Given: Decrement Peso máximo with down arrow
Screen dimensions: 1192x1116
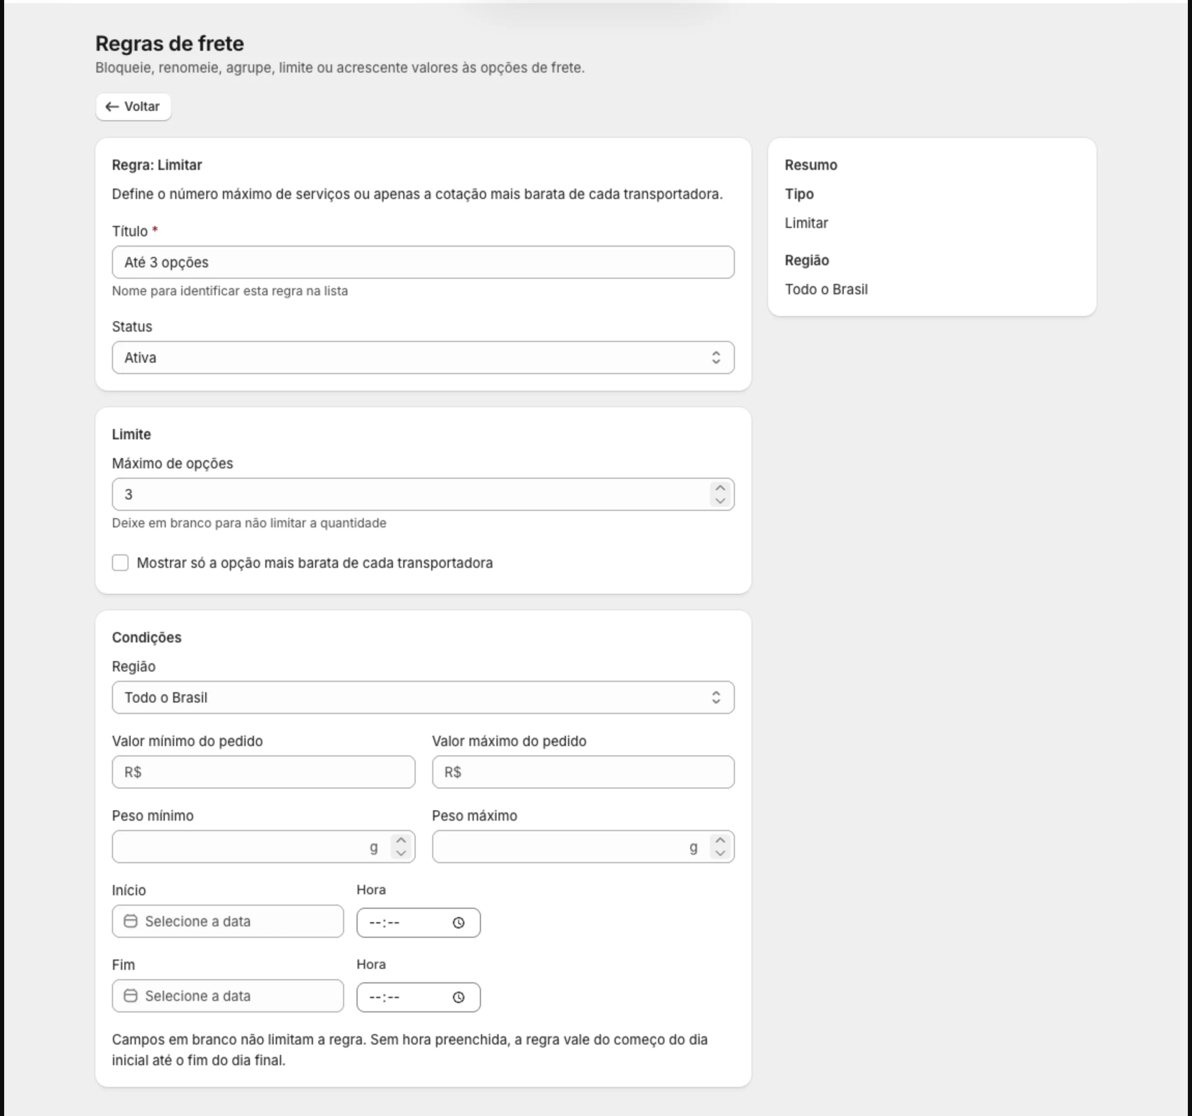Looking at the screenshot, I should coord(720,853).
